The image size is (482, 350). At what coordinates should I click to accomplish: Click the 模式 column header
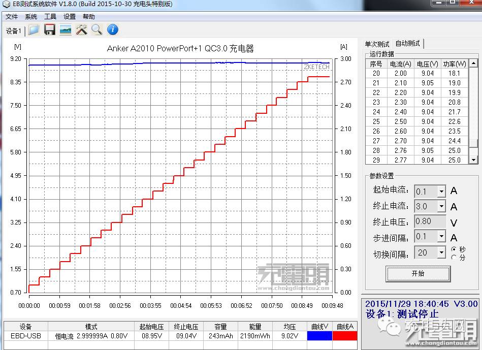tap(91, 326)
